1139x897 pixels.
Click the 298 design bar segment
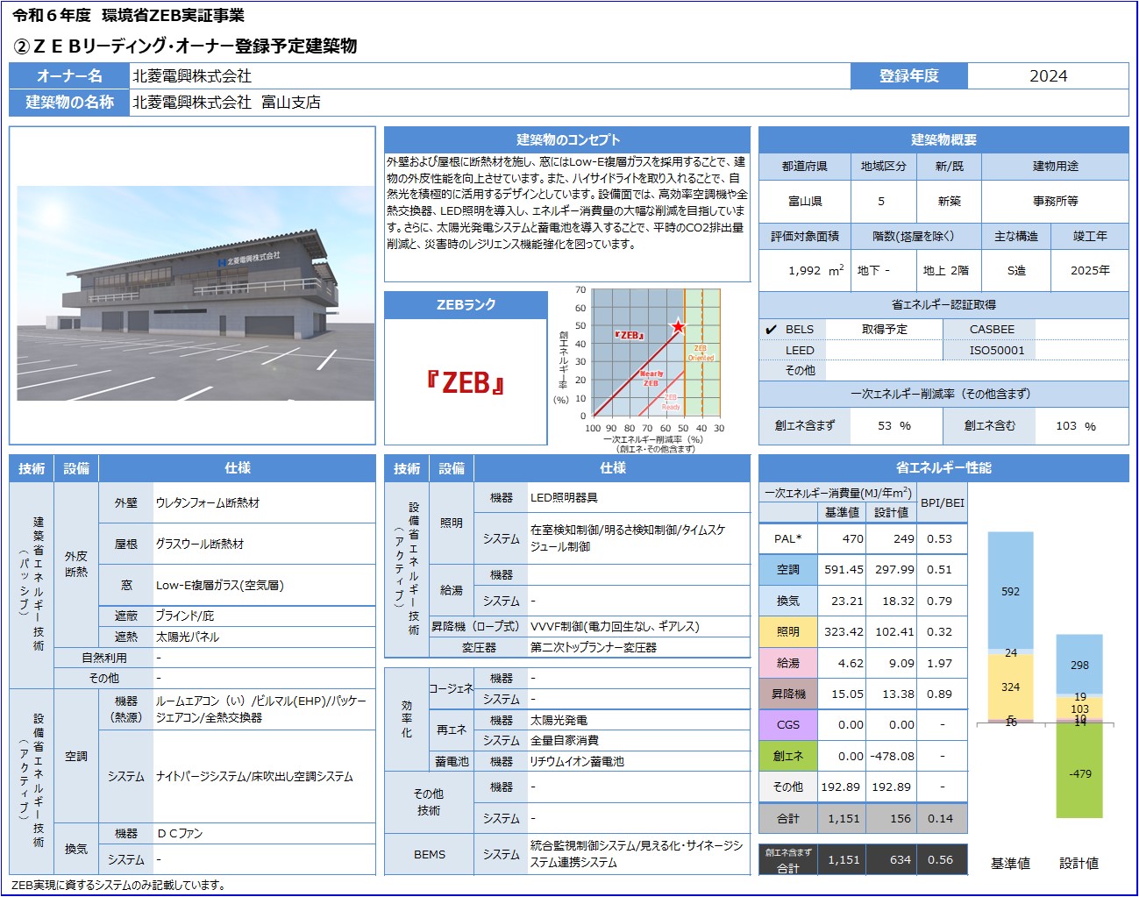[1079, 665]
